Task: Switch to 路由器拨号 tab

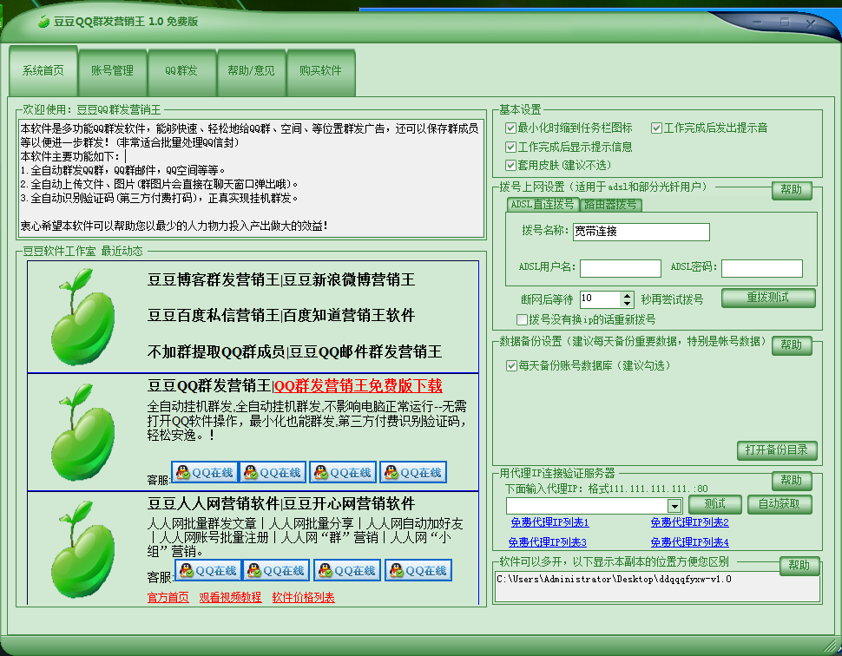Action: (610, 205)
